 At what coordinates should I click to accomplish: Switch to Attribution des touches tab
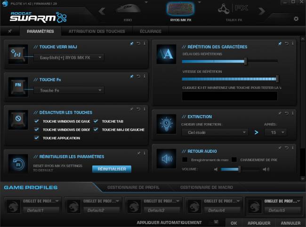point(97,31)
